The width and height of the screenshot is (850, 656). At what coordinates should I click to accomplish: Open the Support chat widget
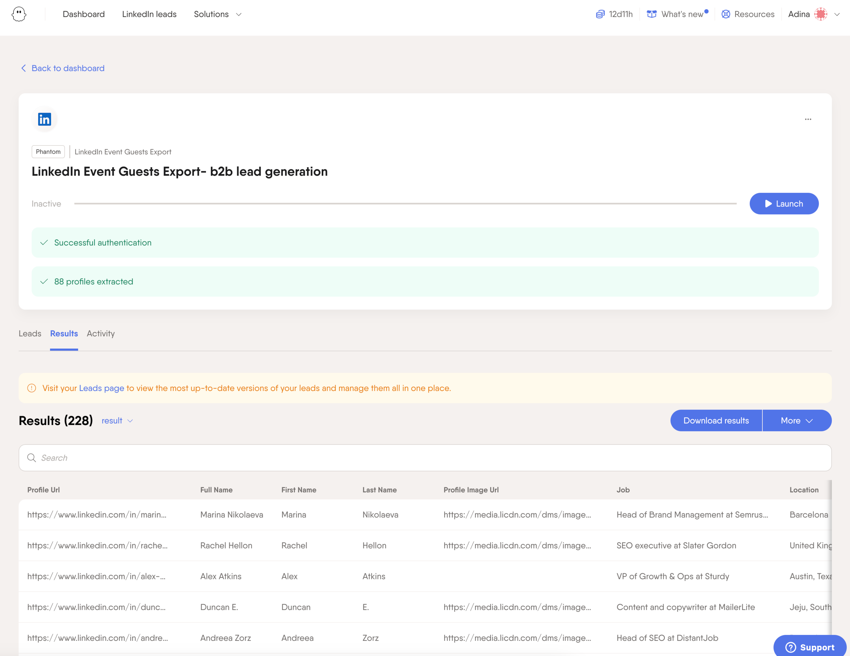pyautogui.click(x=810, y=647)
